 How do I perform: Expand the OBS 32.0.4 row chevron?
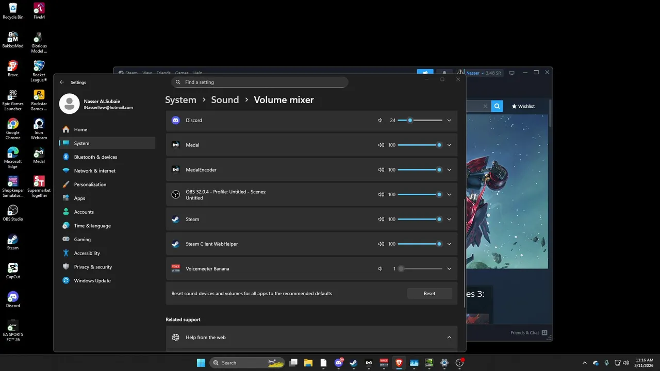(449, 194)
